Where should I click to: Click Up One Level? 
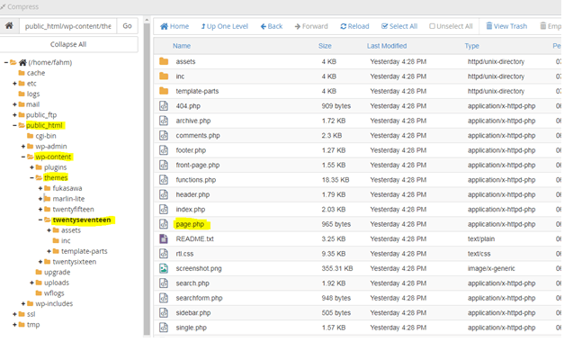click(224, 26)
